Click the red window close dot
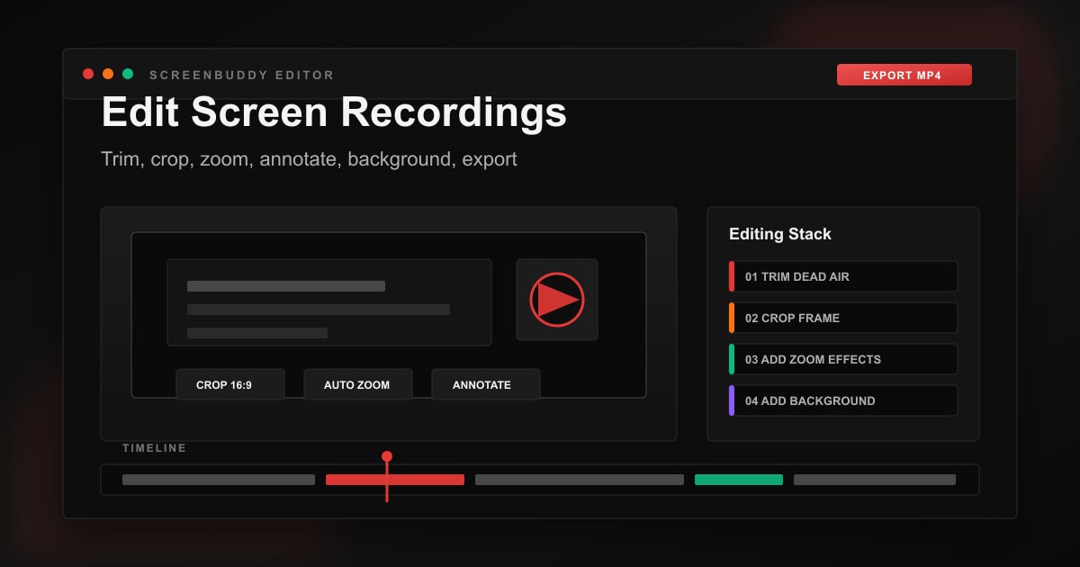Image resolution: width=1080 pixels, height=567 pixels. point(88,74)
